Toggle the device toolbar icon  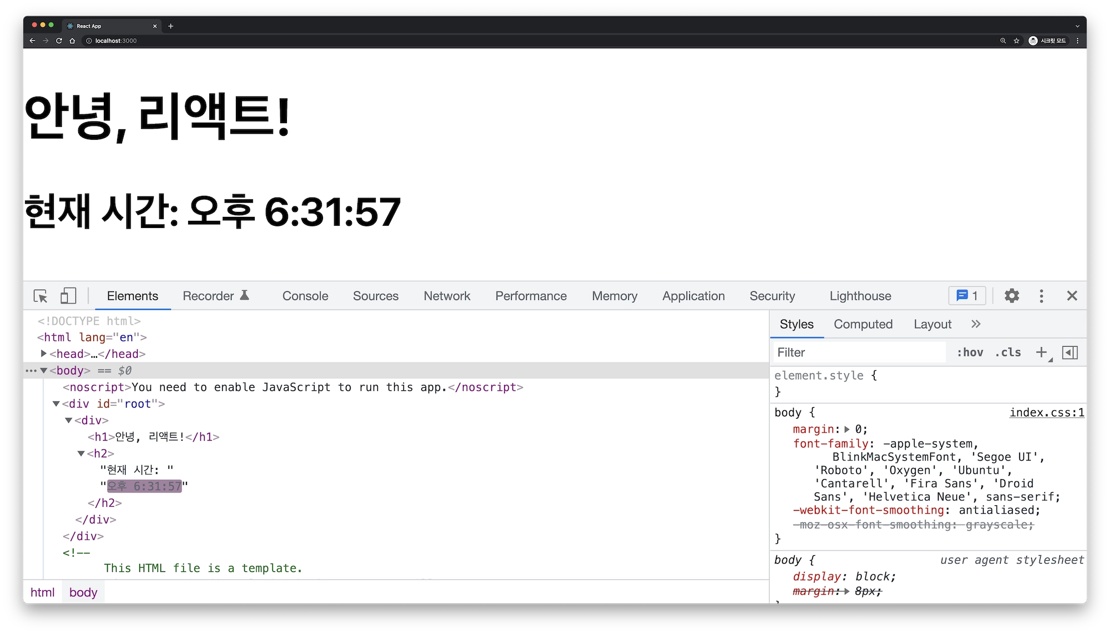pos(68,296)
